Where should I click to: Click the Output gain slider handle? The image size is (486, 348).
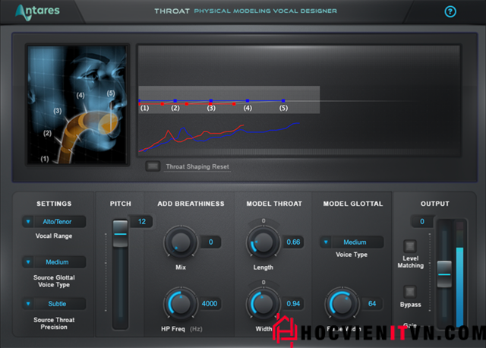point(444,274)
